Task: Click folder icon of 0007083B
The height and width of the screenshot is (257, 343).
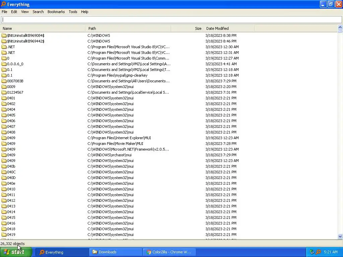Action: tap(4, 81)
